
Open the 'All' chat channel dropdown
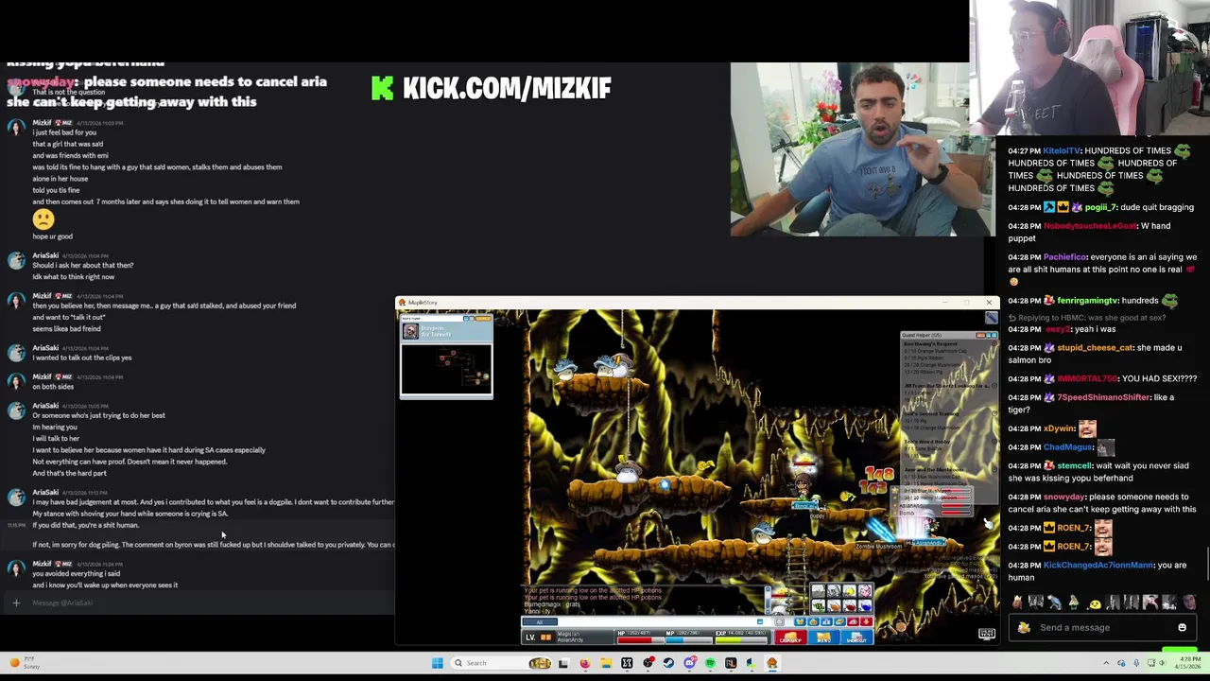(540, 621)
